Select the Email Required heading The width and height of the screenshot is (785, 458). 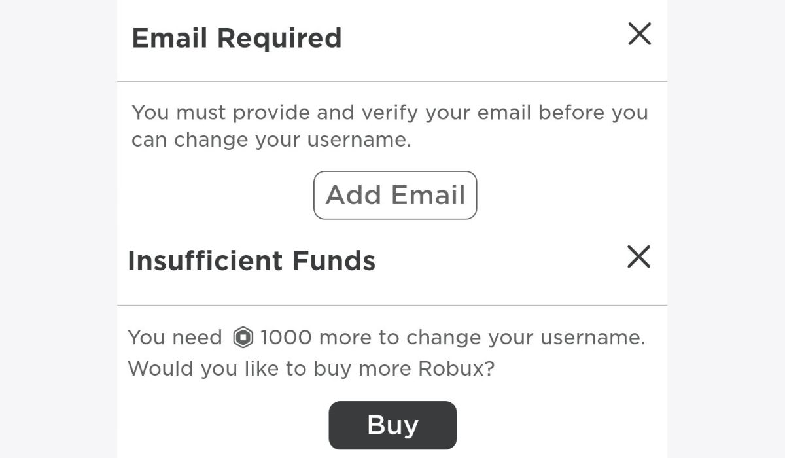coord(237,38)
